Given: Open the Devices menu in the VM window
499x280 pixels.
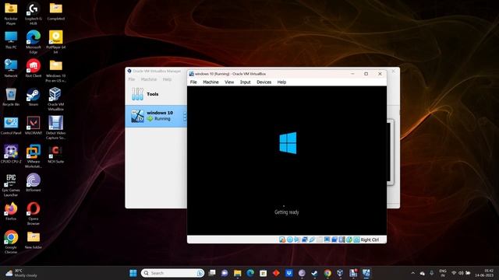Looking at the screenshot, I should point(264,82).
